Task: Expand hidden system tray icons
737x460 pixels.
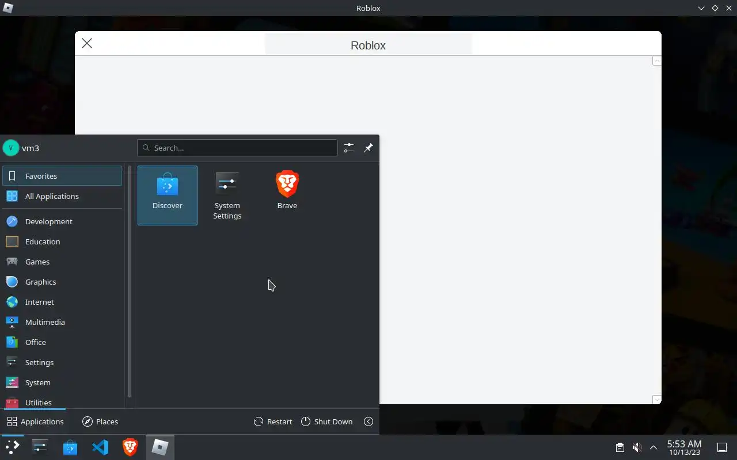Action: 653,447
